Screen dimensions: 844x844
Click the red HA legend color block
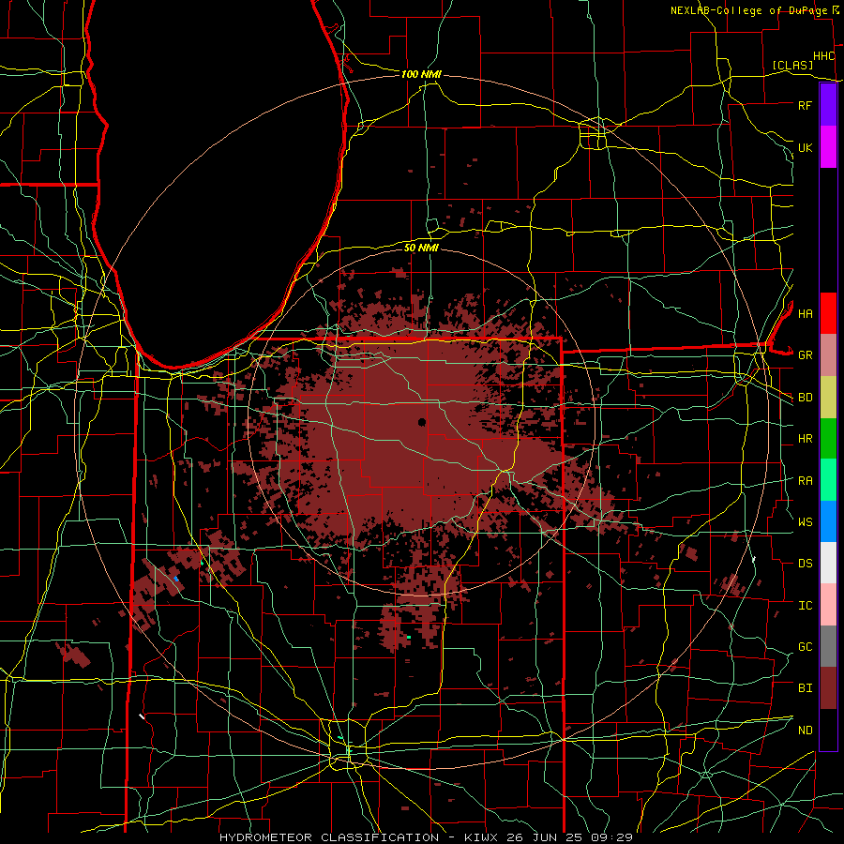828,313
